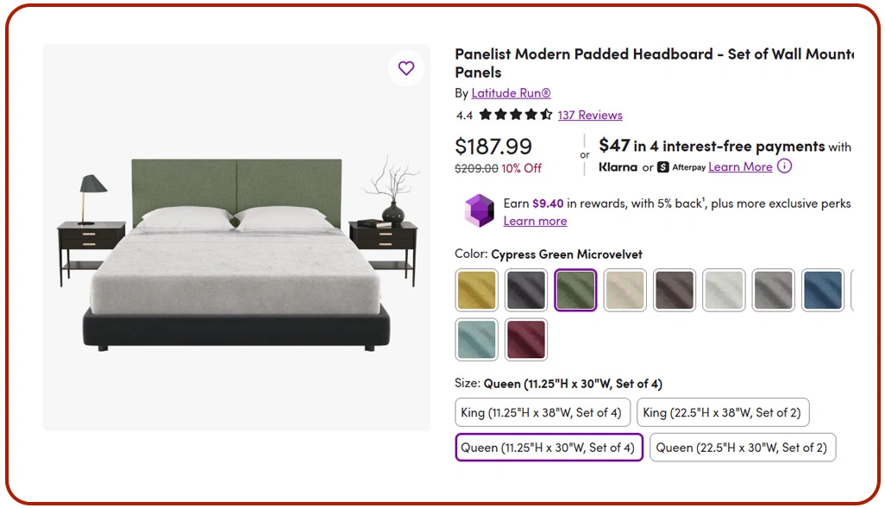
Task: Choose the King Set of 2 size
Action: [x=723, y=412]
